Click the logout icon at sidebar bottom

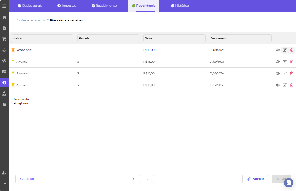(x=4, y=183)
